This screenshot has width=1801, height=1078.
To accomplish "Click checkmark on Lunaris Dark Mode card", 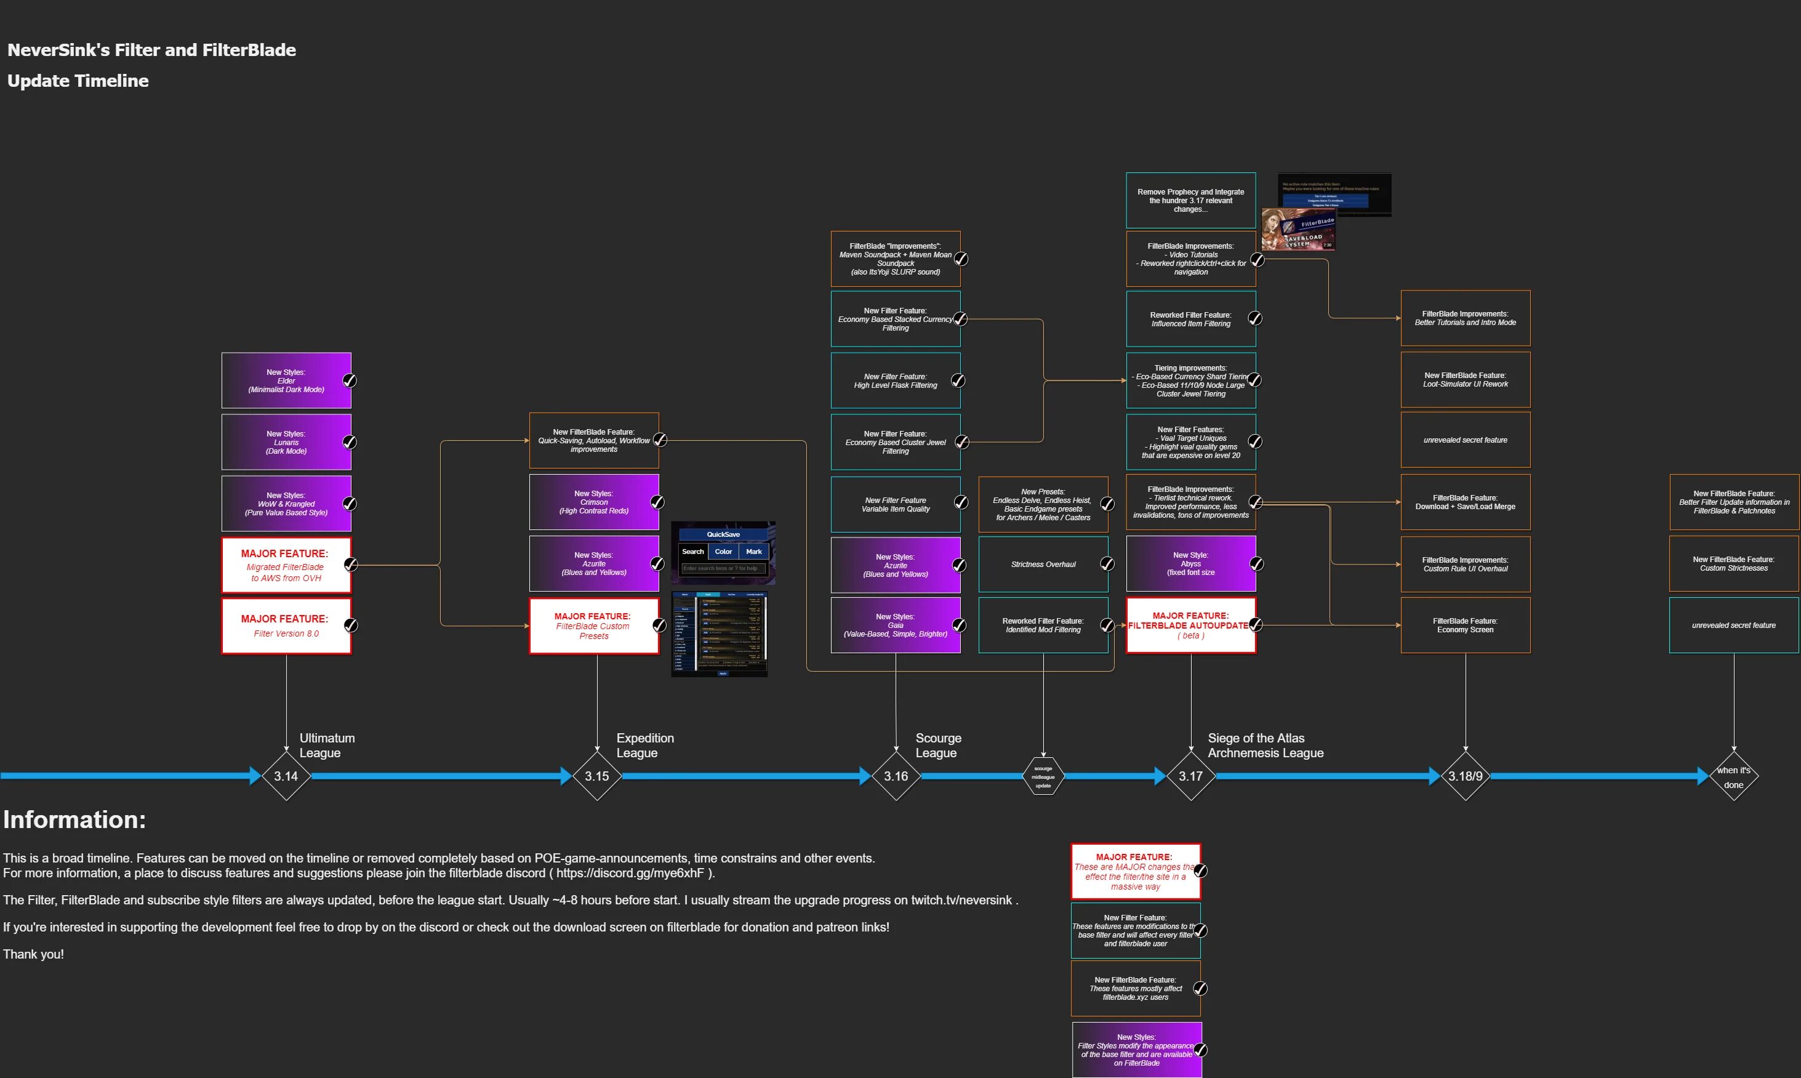I will [x=350, y=441].
